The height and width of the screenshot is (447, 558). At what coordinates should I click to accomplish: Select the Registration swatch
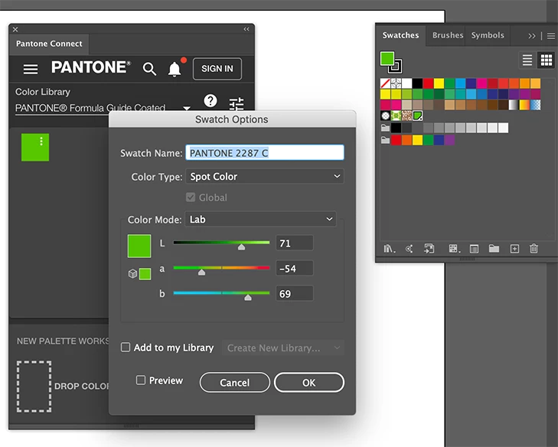click(x=396, y=83)
